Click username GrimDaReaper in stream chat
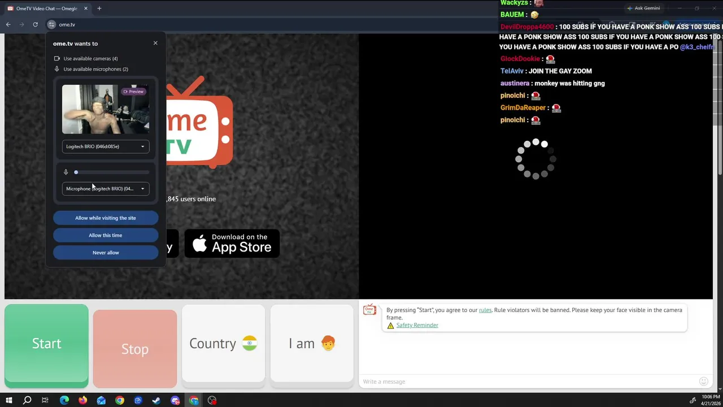 [x=523, y=107]
